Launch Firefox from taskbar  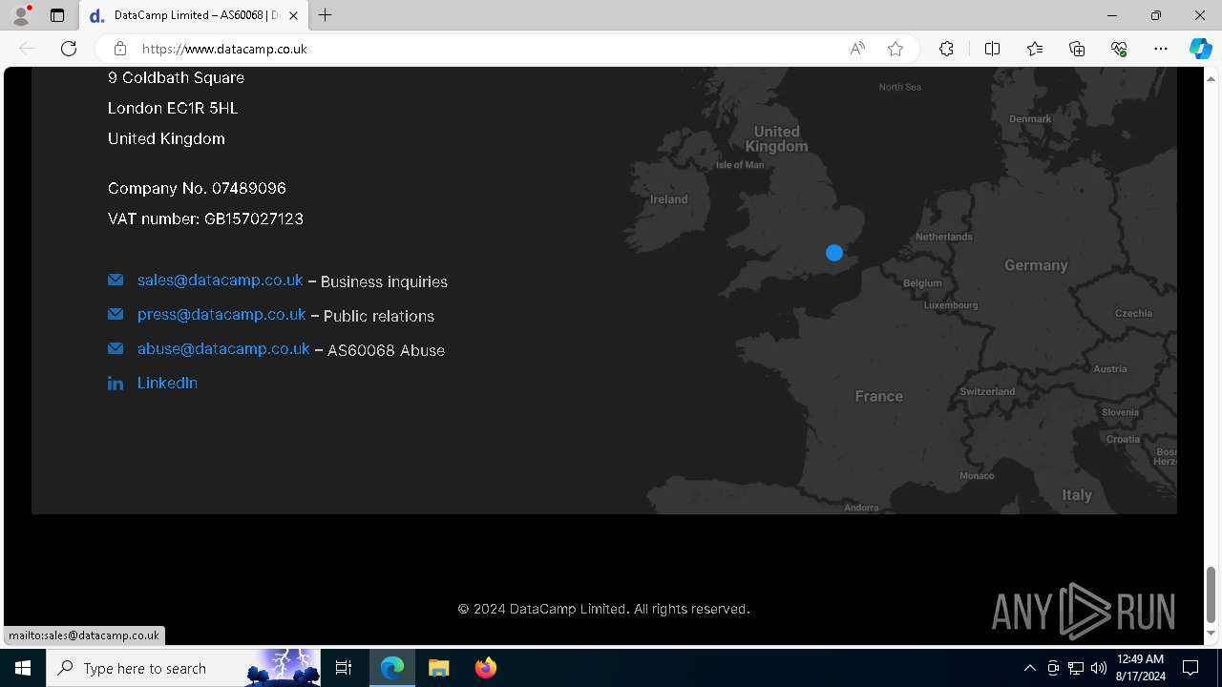tap(485, 668)
